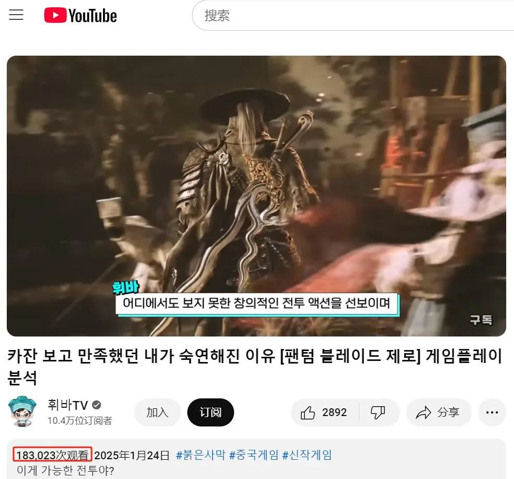Open hashtag #중국게임

pos(254,455)
